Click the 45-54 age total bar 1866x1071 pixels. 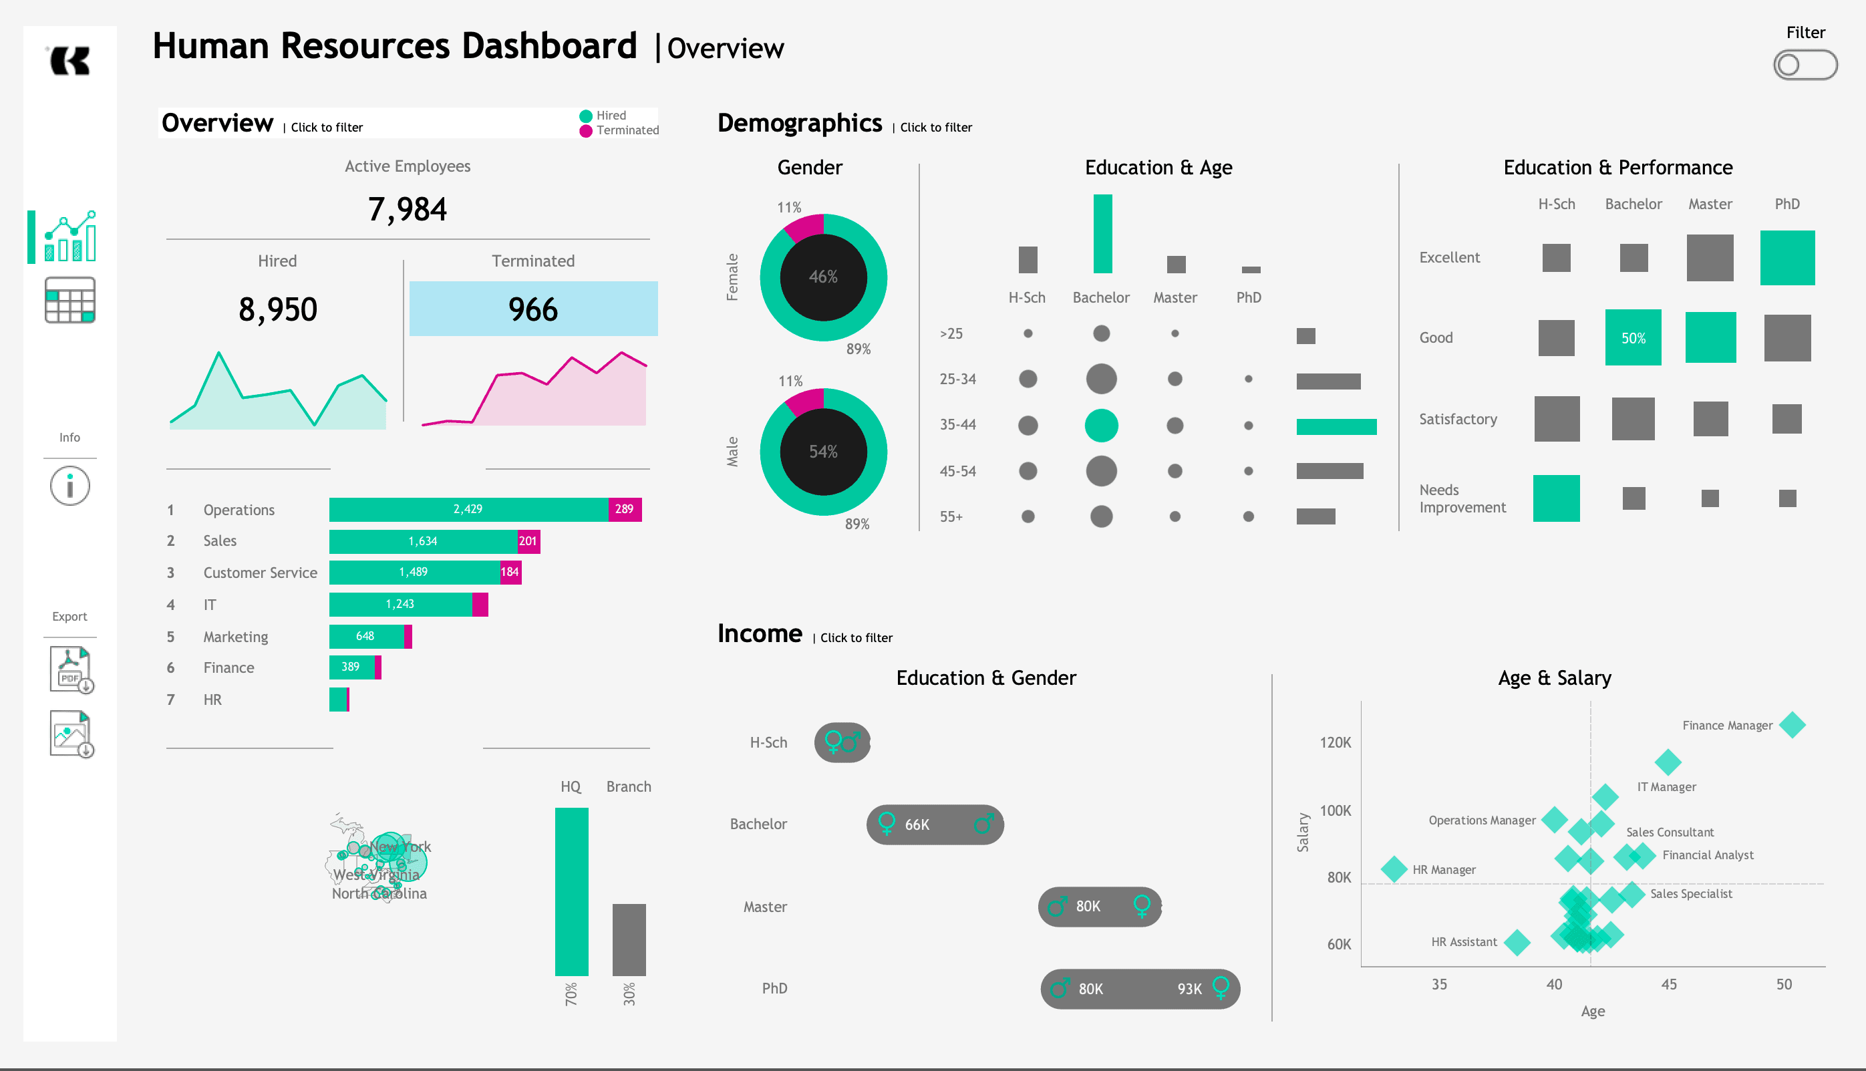click(1330, 471)
